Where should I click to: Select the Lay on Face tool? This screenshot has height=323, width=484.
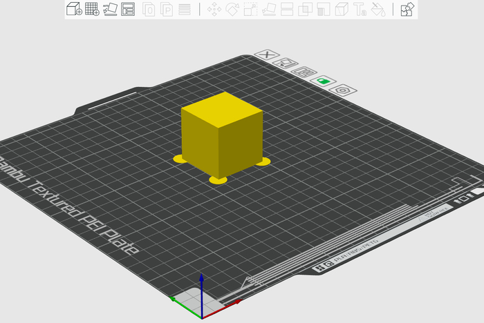point(269,9)
